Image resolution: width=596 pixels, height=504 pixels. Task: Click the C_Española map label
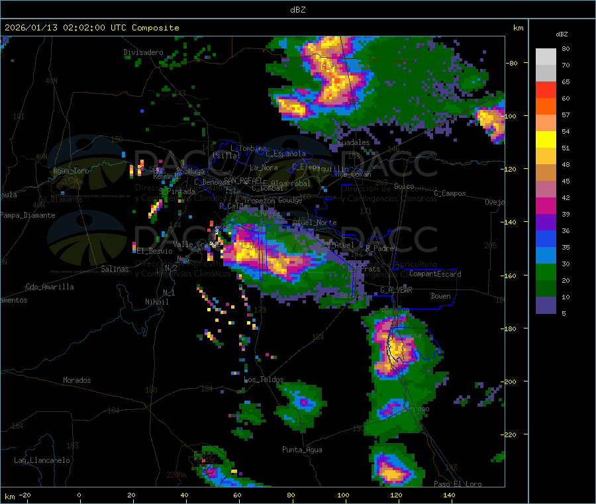click(x=285, y=154)
